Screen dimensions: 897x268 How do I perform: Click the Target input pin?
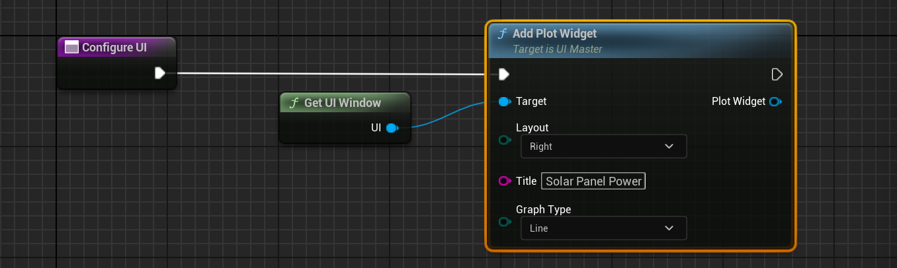[x=505, y=102]
